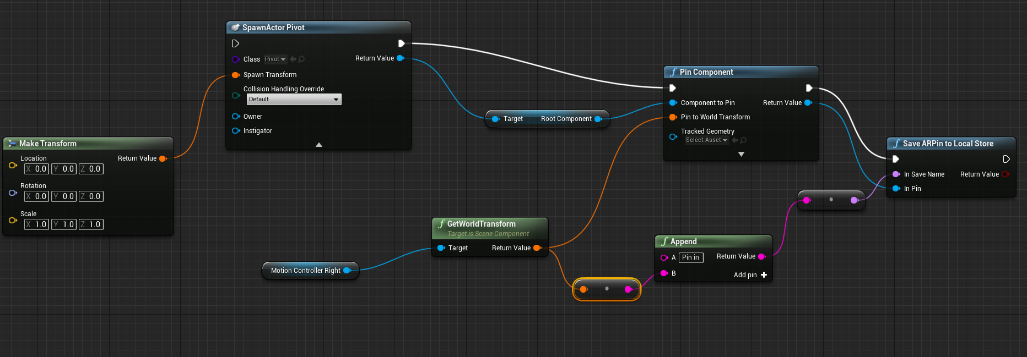Click Save ARPin Return Value boolean output pin

[x=1006, y=174]
